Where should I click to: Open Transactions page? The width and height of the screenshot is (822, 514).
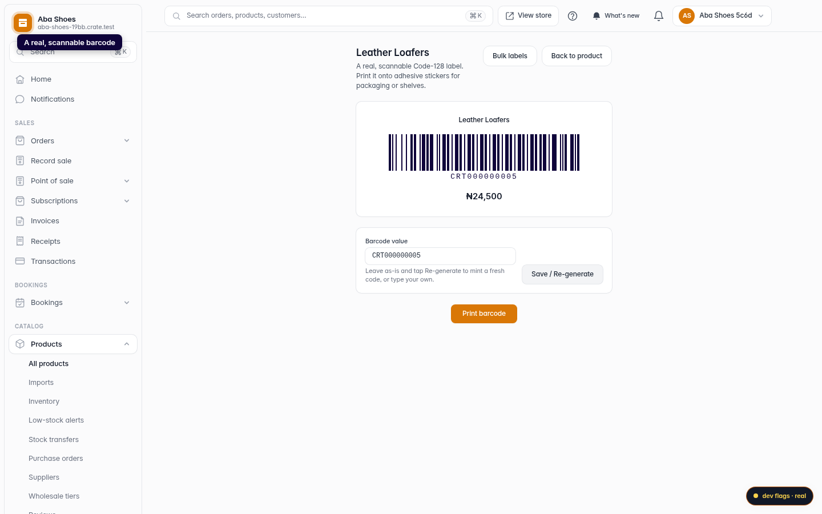coord(73,261)
